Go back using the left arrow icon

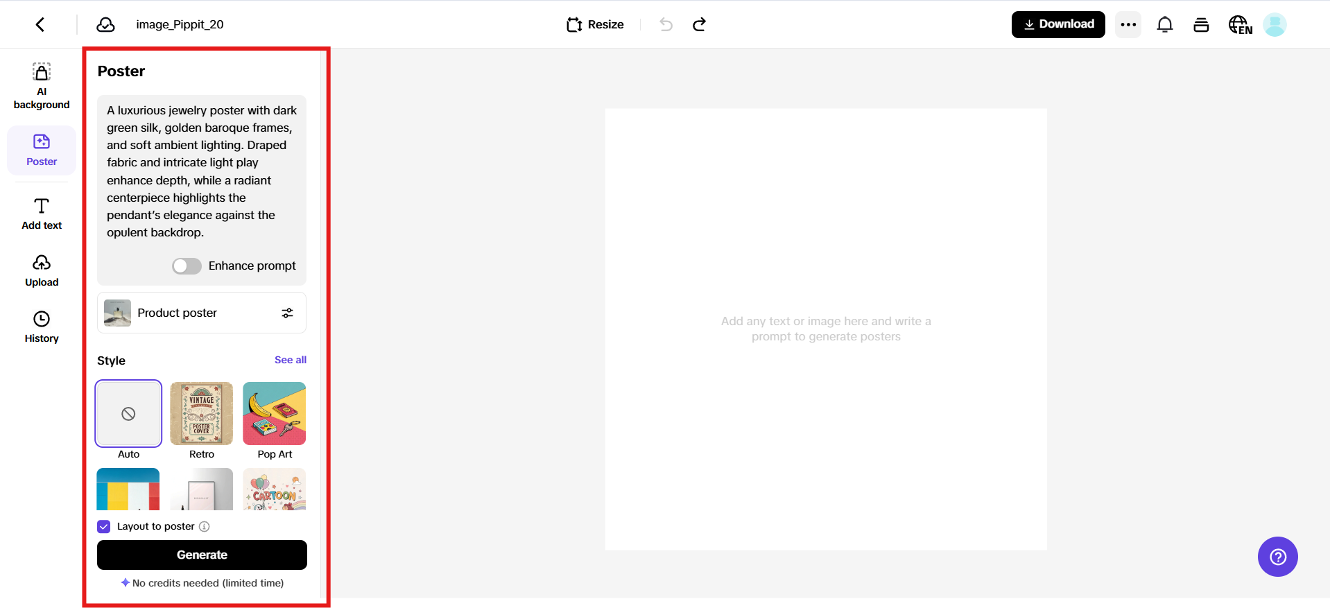tap(40, 25)
